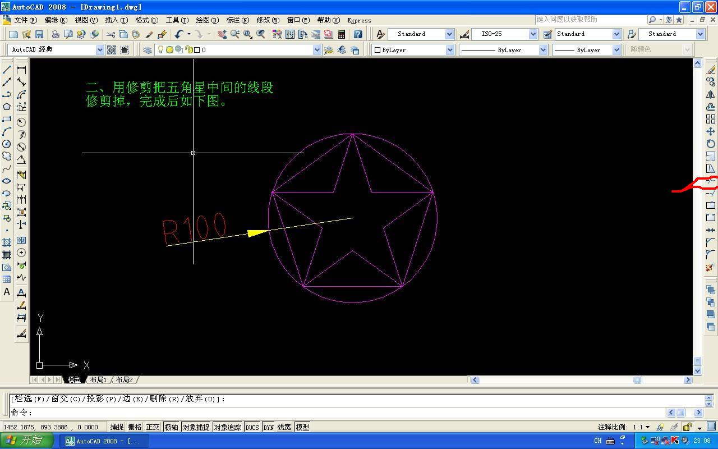Open the linetype ByLayer dropdown

click(x=543, y=50)
